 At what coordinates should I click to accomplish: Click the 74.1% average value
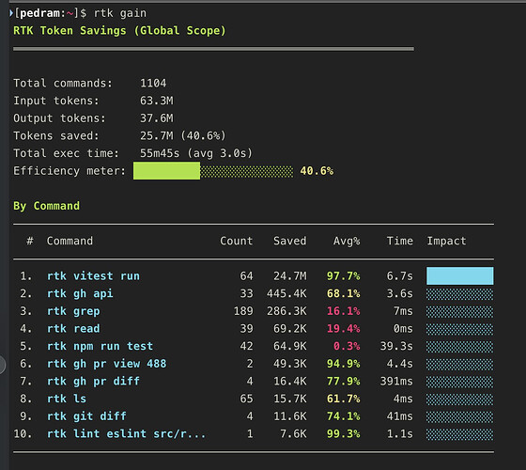click(343, 415)
